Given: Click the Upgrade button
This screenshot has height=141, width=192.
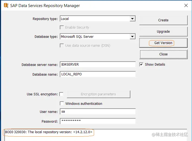Looking at the screenshot, I should (163, 32).
